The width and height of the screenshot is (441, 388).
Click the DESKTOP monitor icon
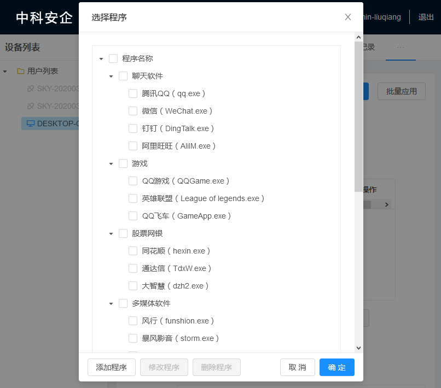click(x=31, y=124)
